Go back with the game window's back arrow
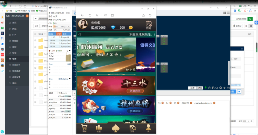This screenshot has height=135, width=258. pyautogui.click(x=82, y=15)
